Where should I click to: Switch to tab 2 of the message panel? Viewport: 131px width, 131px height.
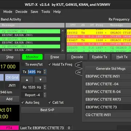[79, 72]
